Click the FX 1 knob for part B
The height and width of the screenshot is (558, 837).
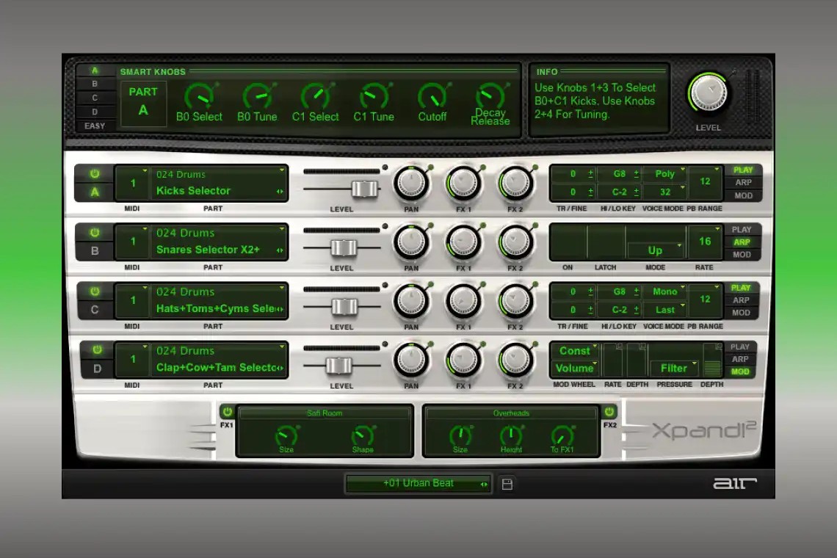(463, 242)
